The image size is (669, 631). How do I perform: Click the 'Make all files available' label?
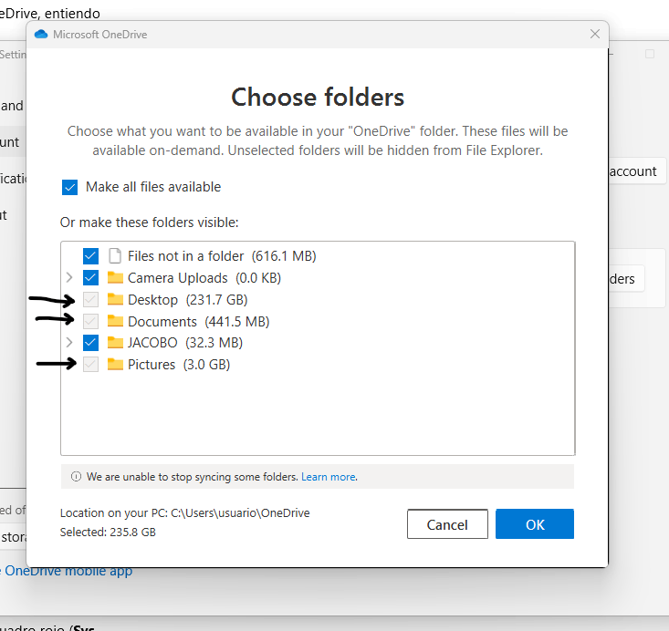[x=153, y=187]
